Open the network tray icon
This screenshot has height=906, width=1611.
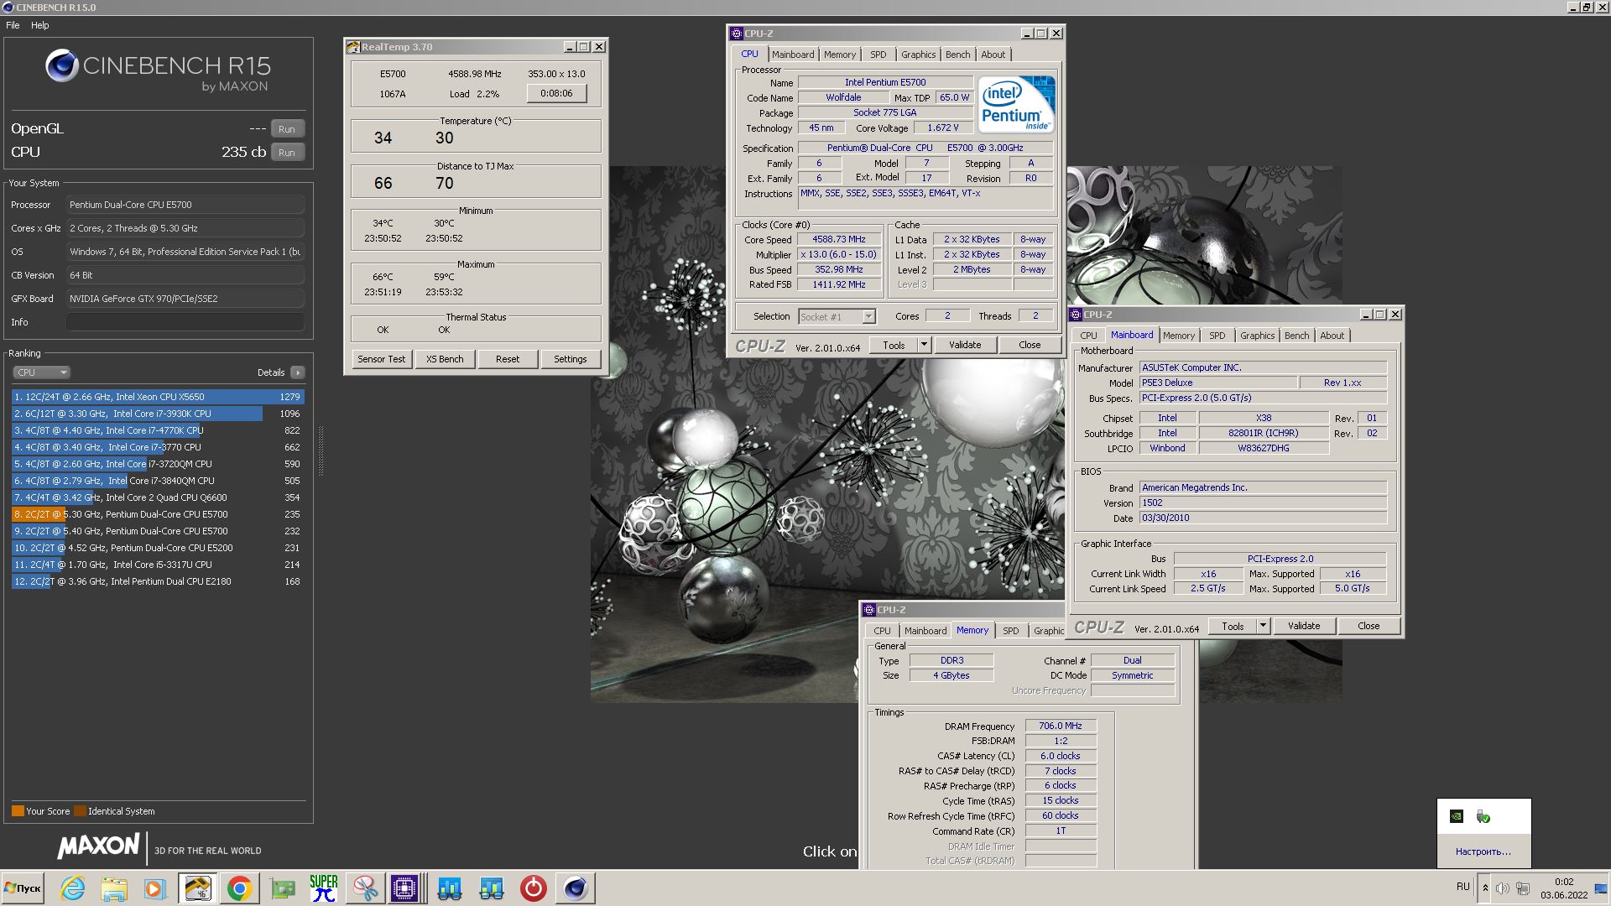point(1523,888)
